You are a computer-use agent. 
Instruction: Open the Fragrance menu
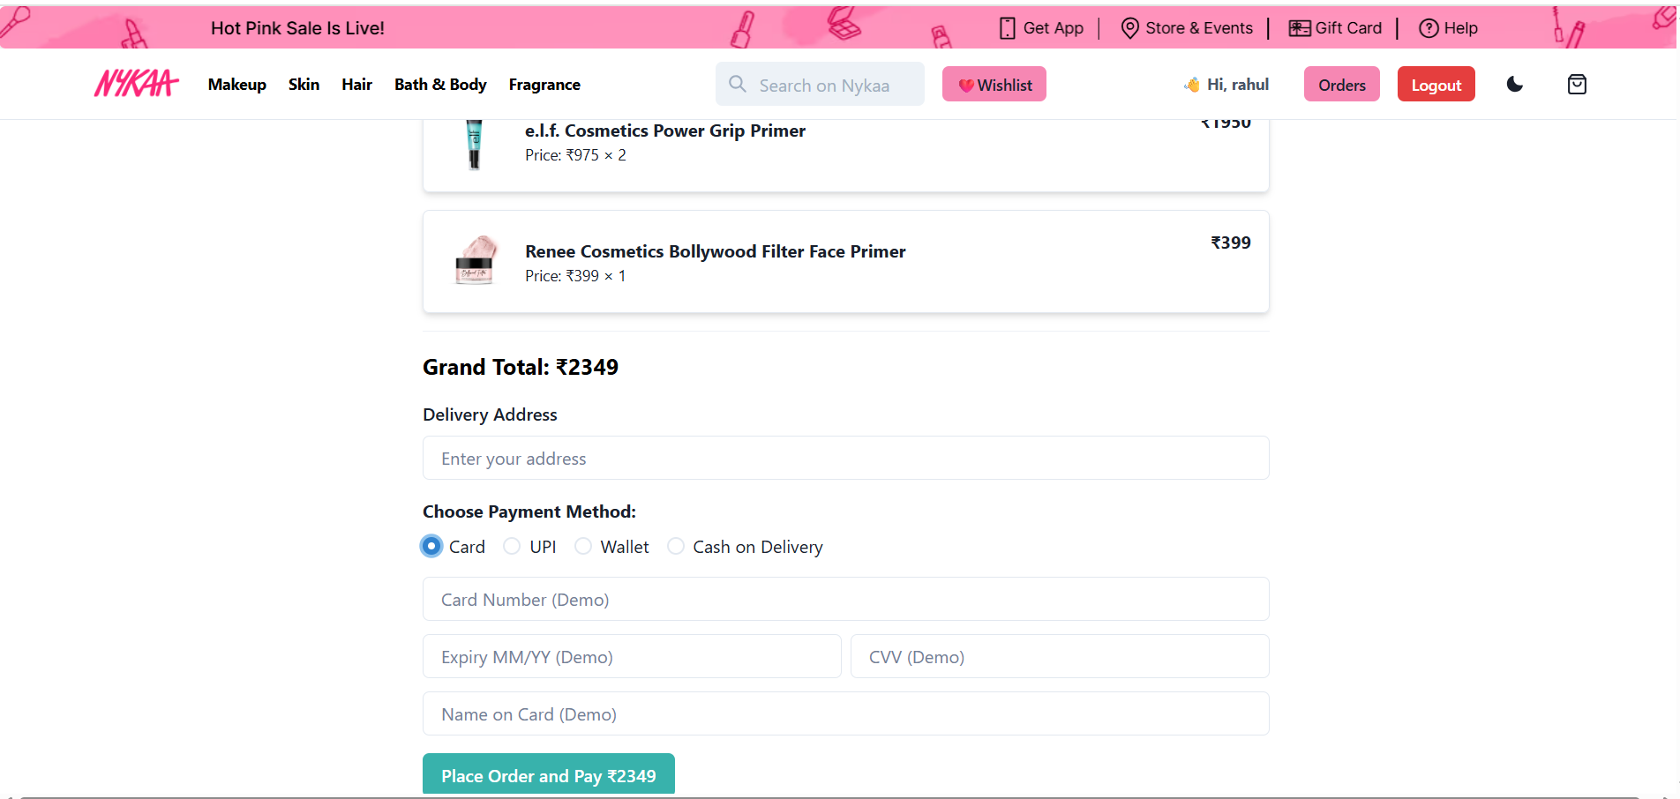coord(544,85)
